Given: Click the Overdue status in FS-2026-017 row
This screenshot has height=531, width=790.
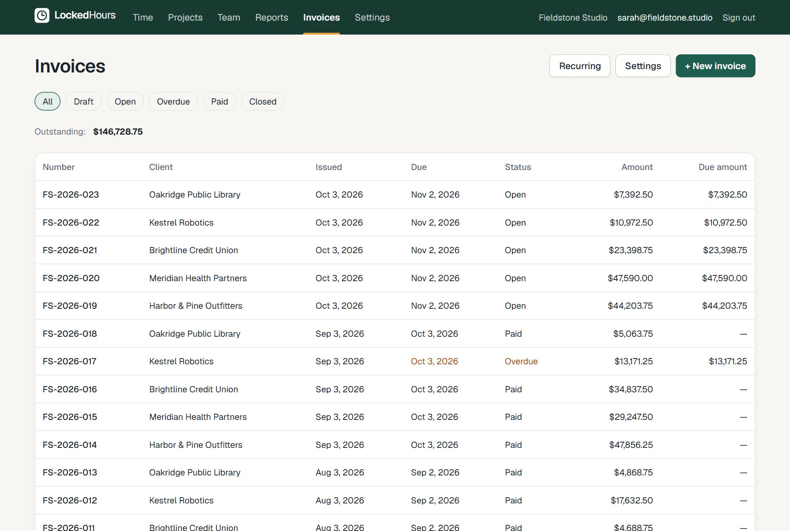Looking at the screenshot, I should pos(521,361).
